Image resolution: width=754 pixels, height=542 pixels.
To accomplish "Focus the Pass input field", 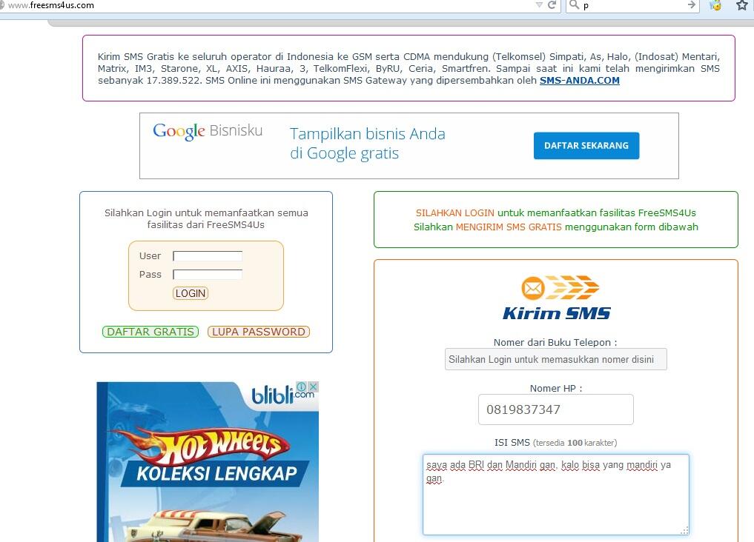I will coord(208,275).
